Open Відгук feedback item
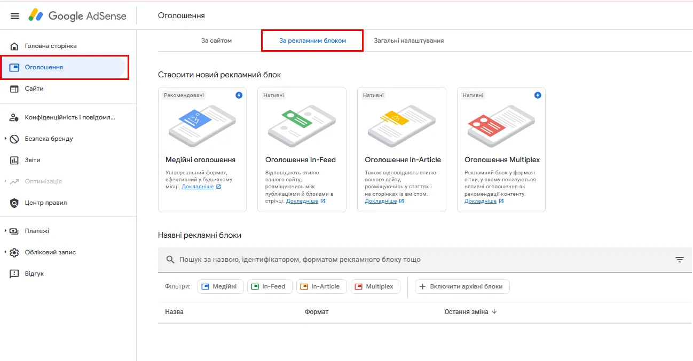The height and width of the screenshot is (361, 693). [34, 274]
